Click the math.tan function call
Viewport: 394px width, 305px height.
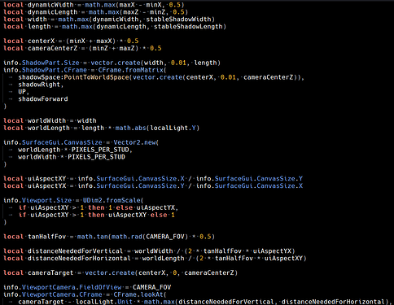pos(92,237)
